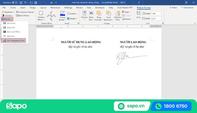Viewport: 197px width, 113px height.
Task: Open the Weight dropdown
Action: click(x=72, y=19)
